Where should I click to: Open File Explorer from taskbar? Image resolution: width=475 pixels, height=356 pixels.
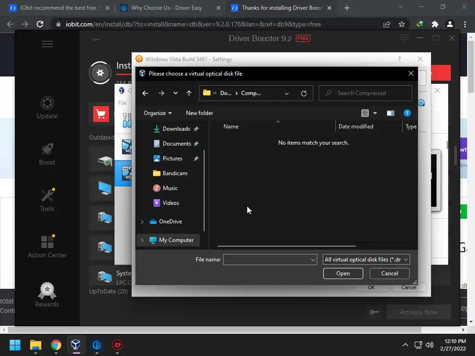click(35, 345)
